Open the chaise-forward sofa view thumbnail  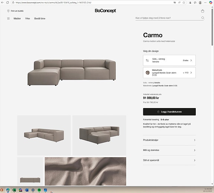pos(99,135)
